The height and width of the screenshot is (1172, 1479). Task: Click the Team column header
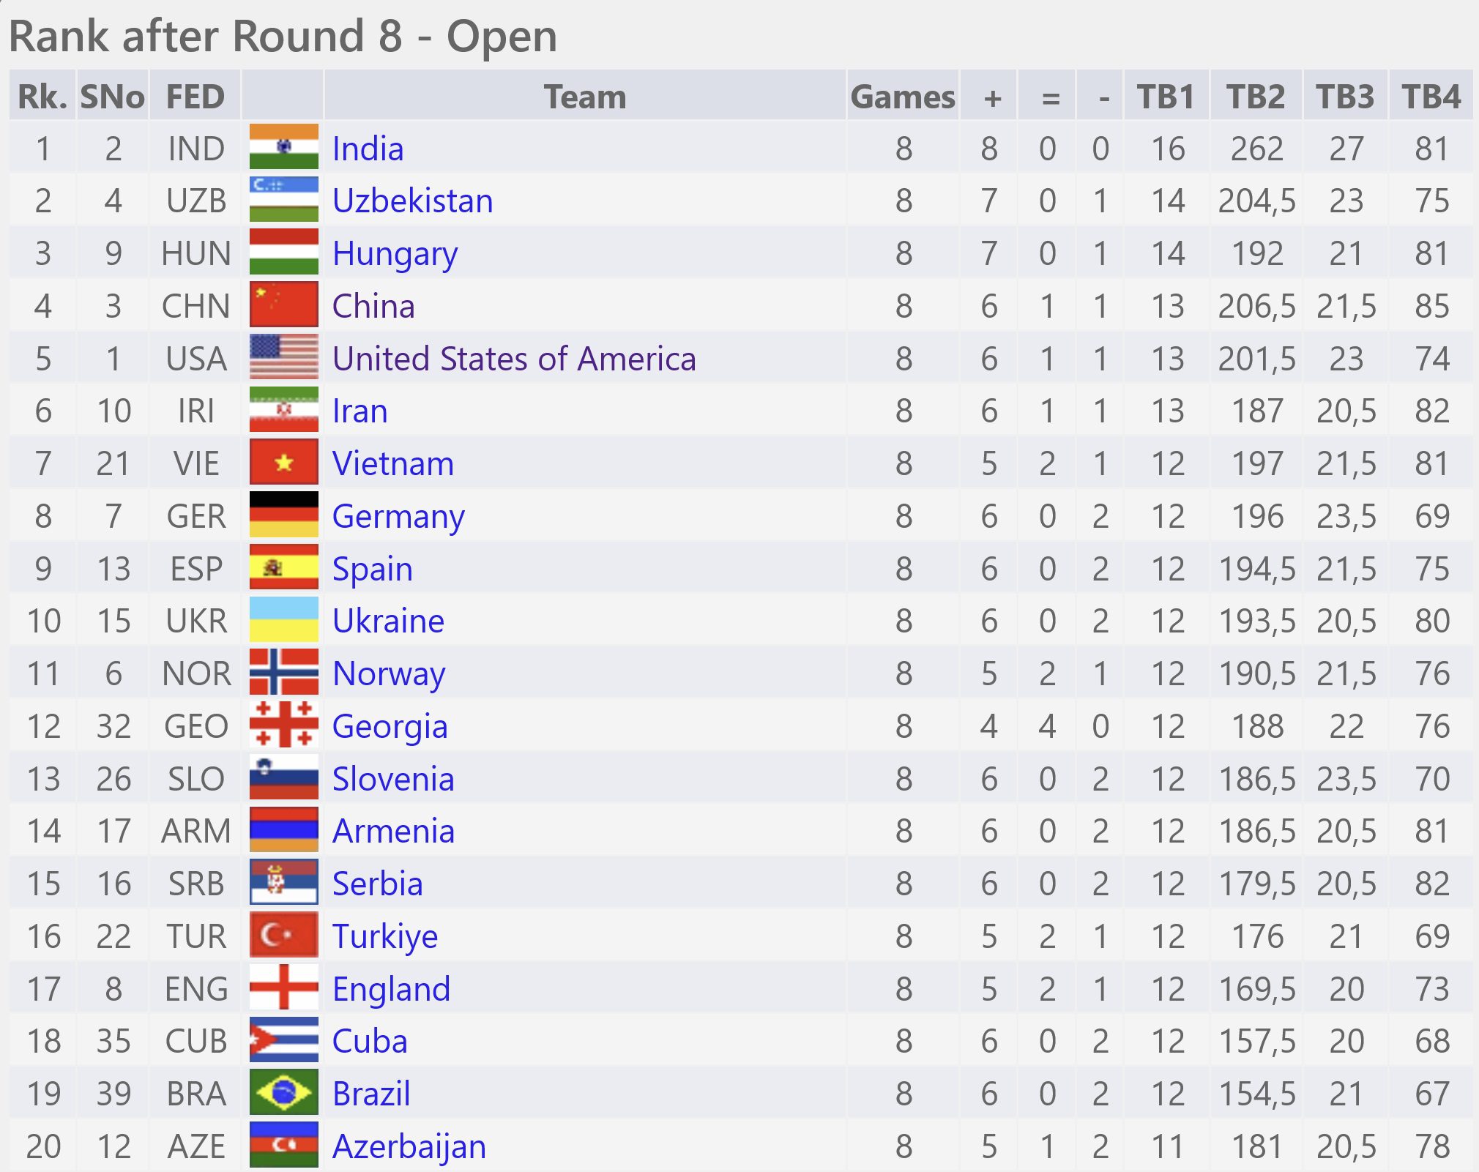(585, 96)
